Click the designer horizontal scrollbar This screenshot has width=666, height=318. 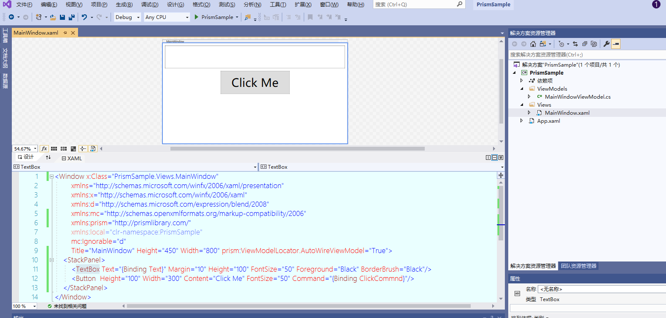(297, 148)
